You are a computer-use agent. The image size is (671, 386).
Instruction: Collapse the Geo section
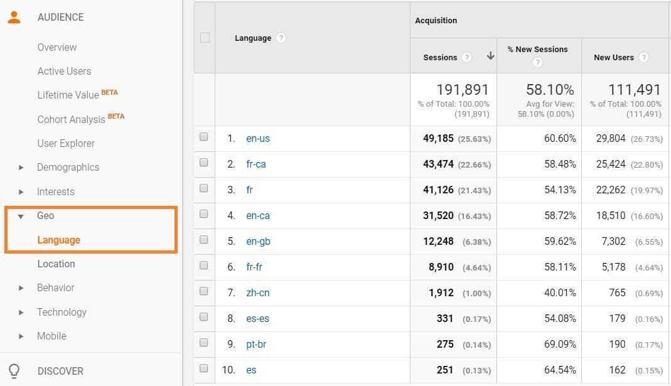coord(21,216)
